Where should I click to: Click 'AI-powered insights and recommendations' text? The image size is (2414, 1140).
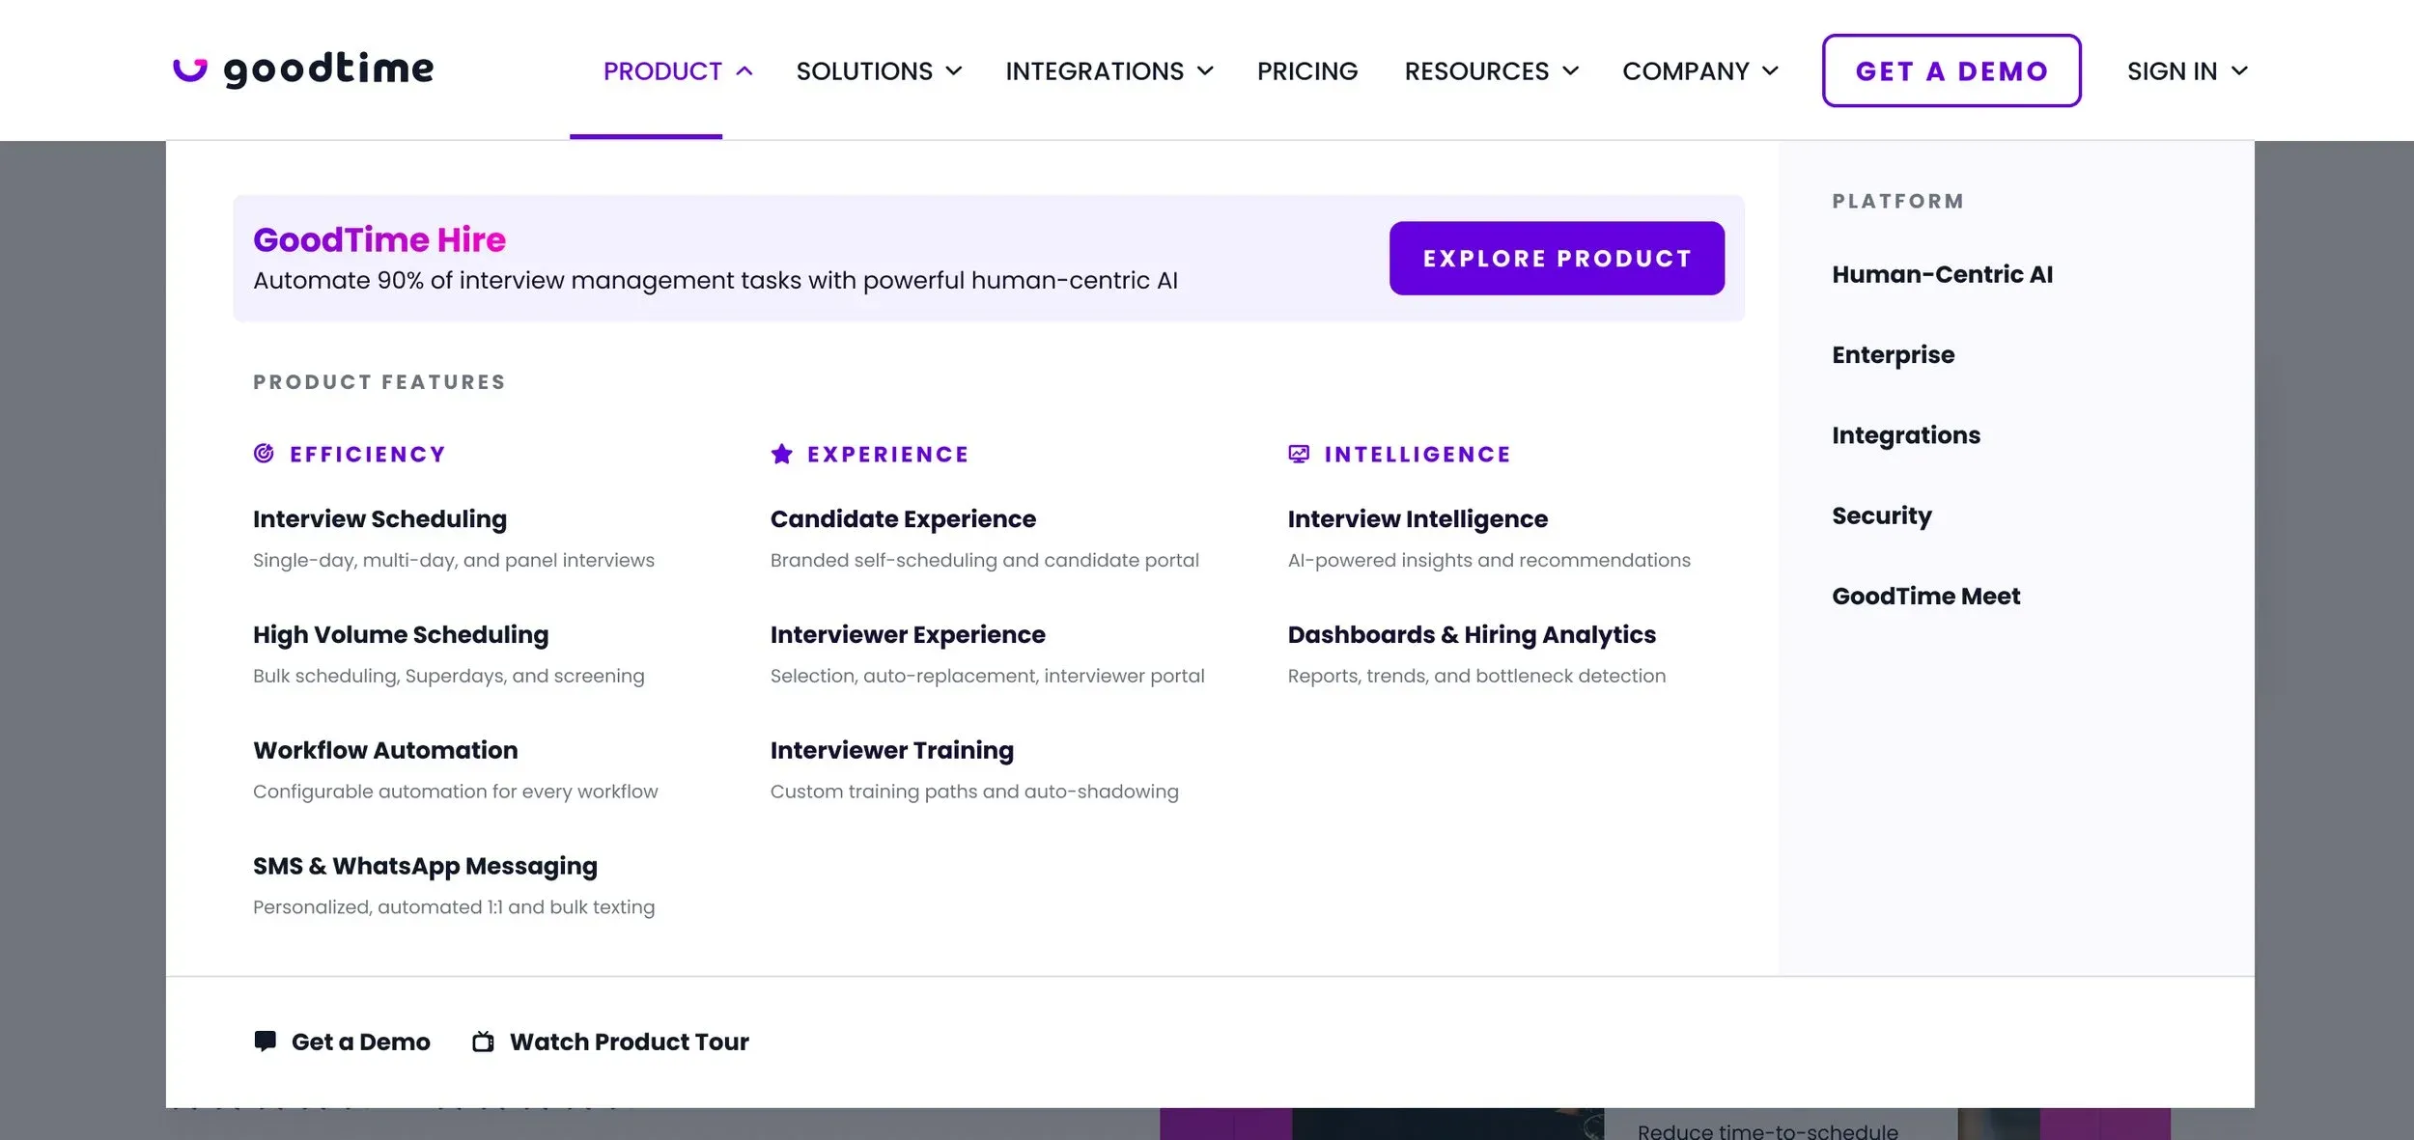point(1489,561)
